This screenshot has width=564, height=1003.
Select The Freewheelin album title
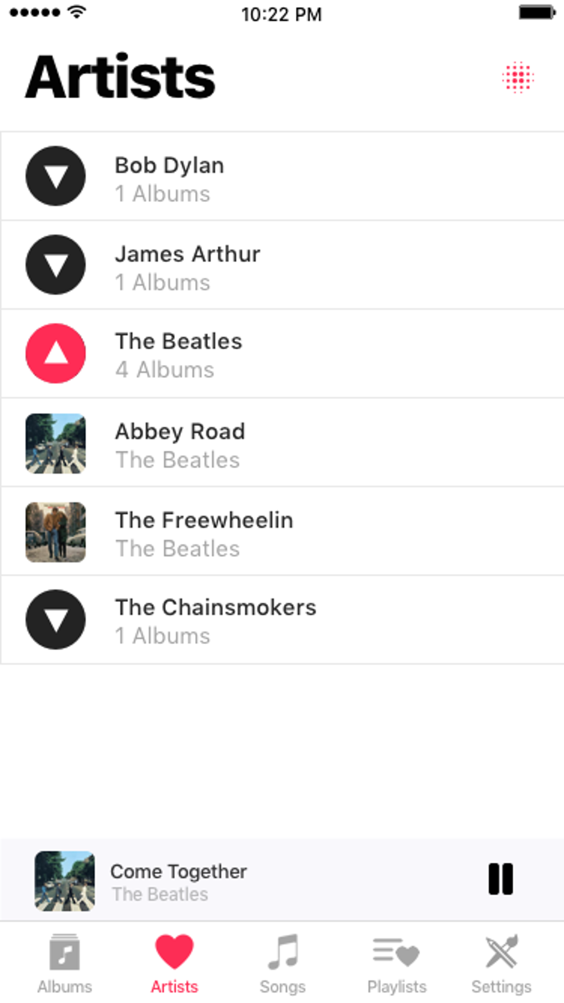204,520
